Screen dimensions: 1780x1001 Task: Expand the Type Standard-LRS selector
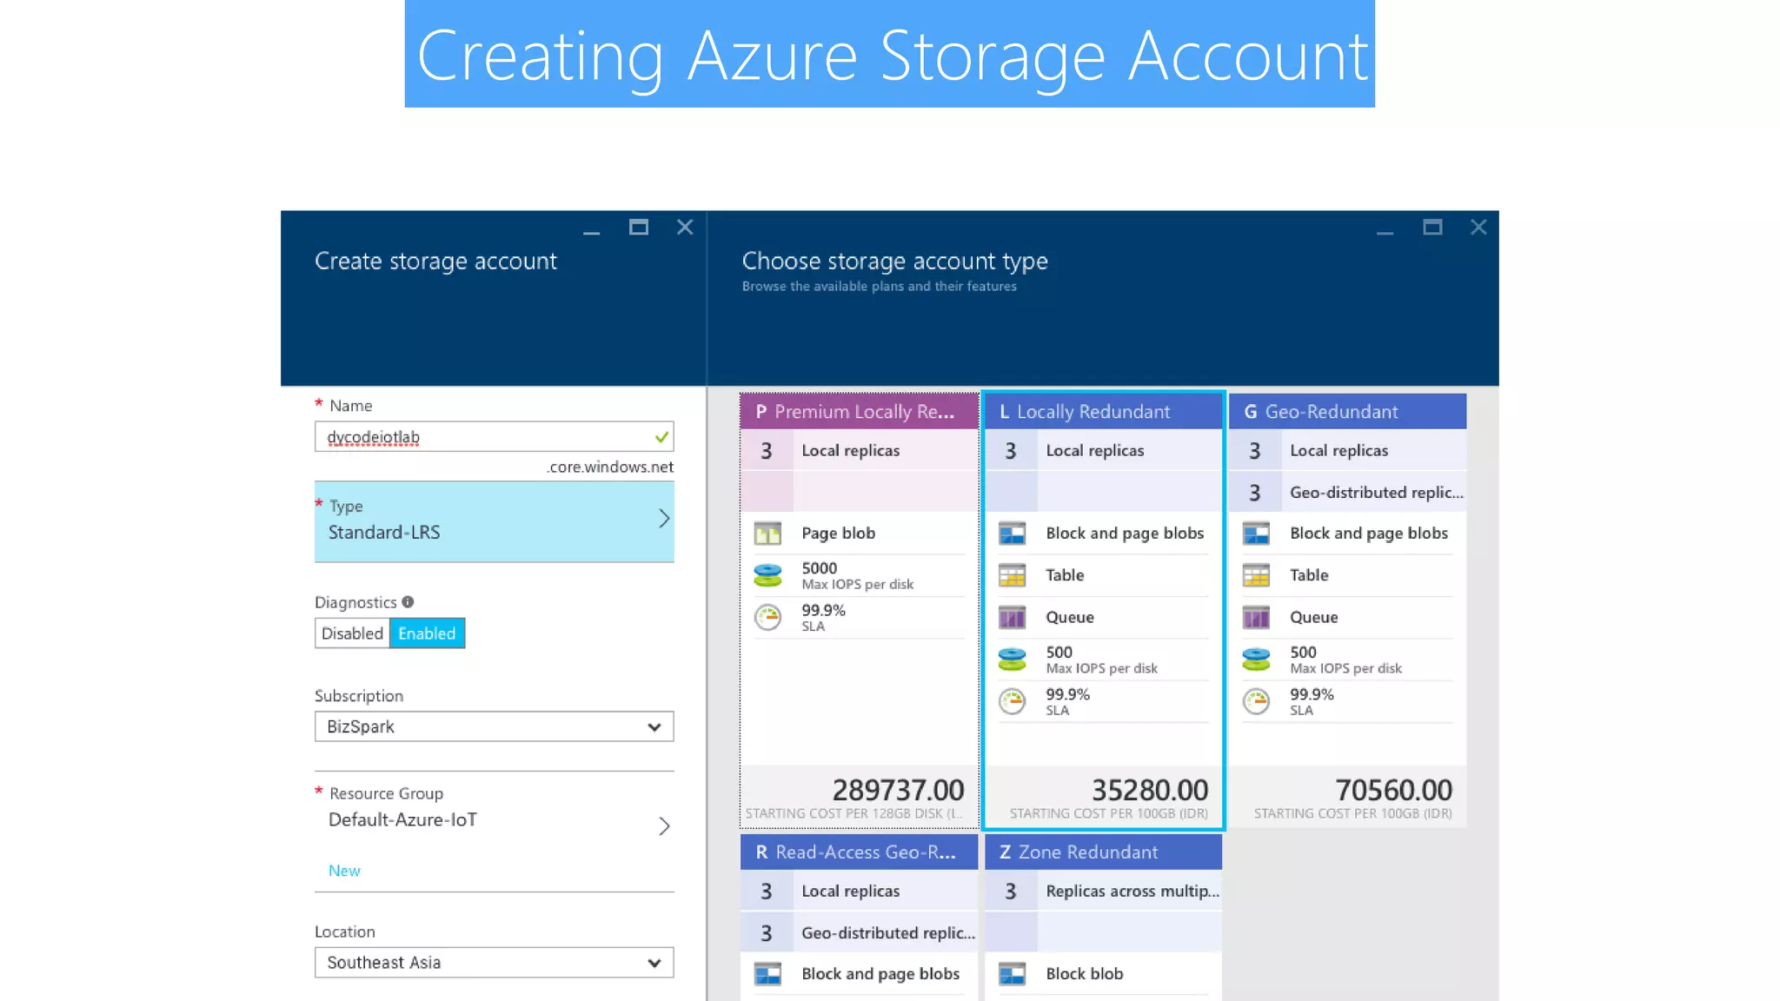tap(494, 521)
